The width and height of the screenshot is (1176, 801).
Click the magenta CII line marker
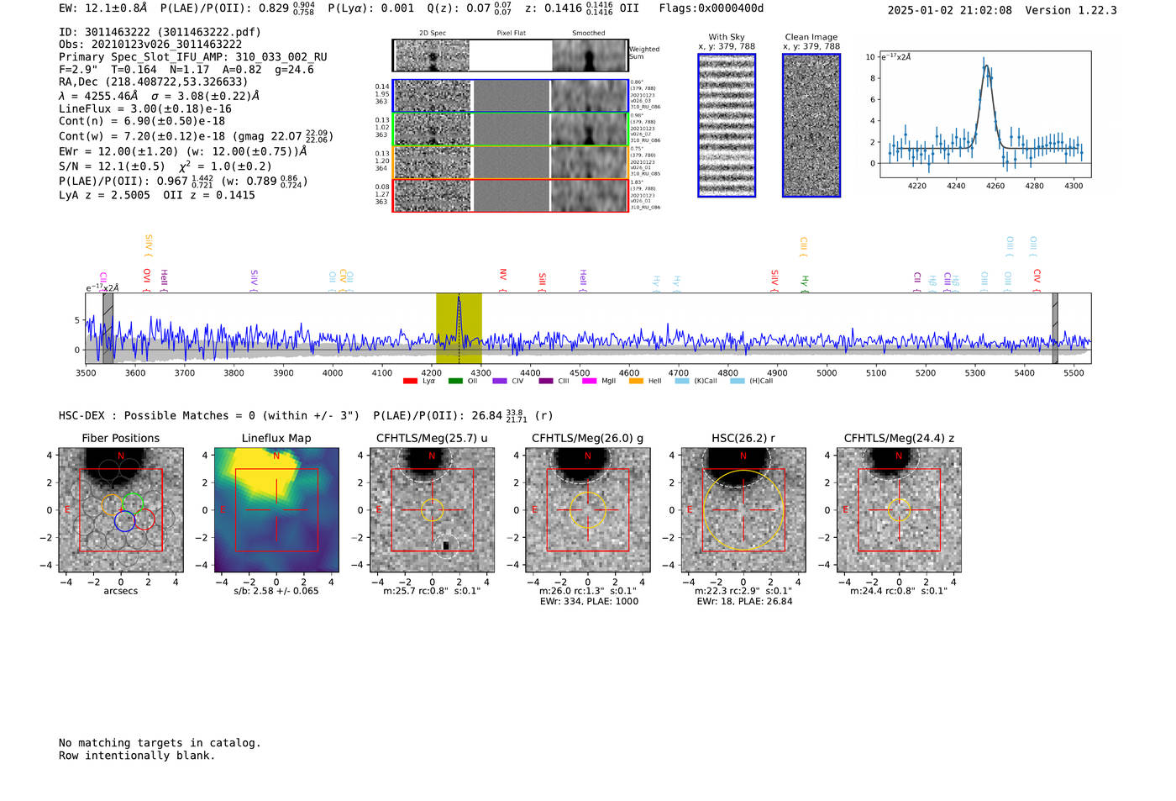(103, 280)
